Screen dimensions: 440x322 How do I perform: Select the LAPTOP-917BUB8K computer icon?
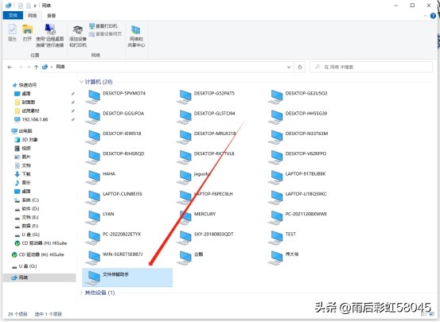pos(275,177)
